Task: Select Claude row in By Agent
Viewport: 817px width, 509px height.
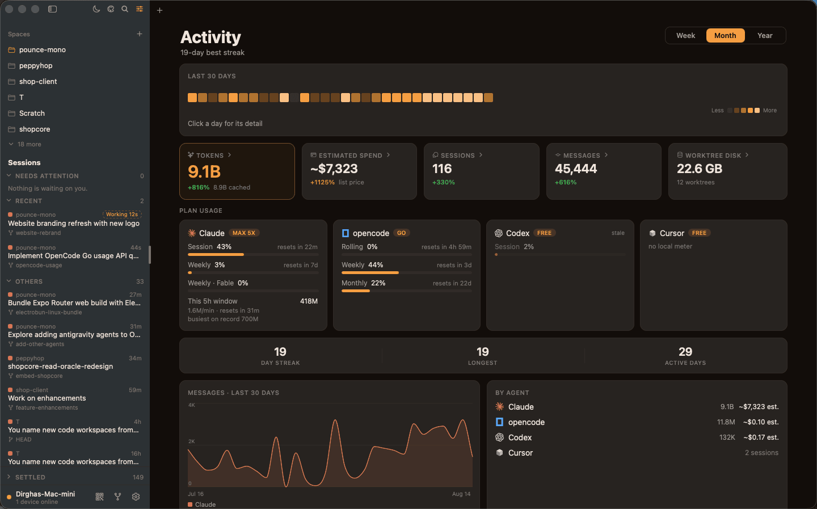Action: (637, 407)
